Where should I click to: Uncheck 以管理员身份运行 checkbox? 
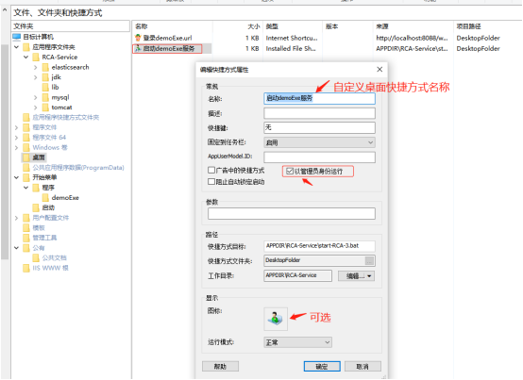pos(290,172)
